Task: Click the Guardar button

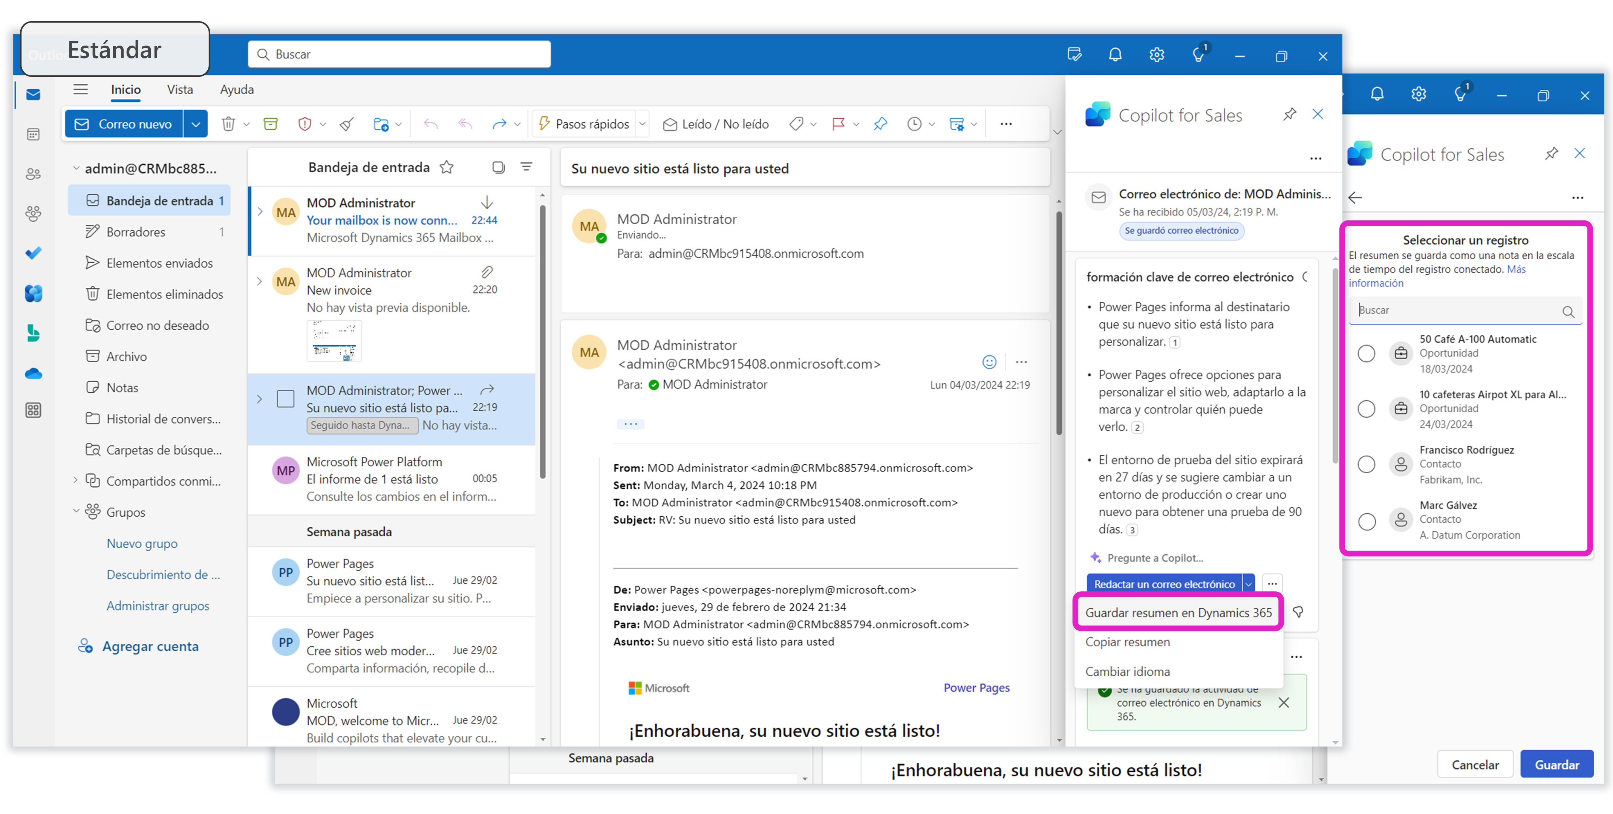Action: pyautogui.click(x=1556, y=765)
